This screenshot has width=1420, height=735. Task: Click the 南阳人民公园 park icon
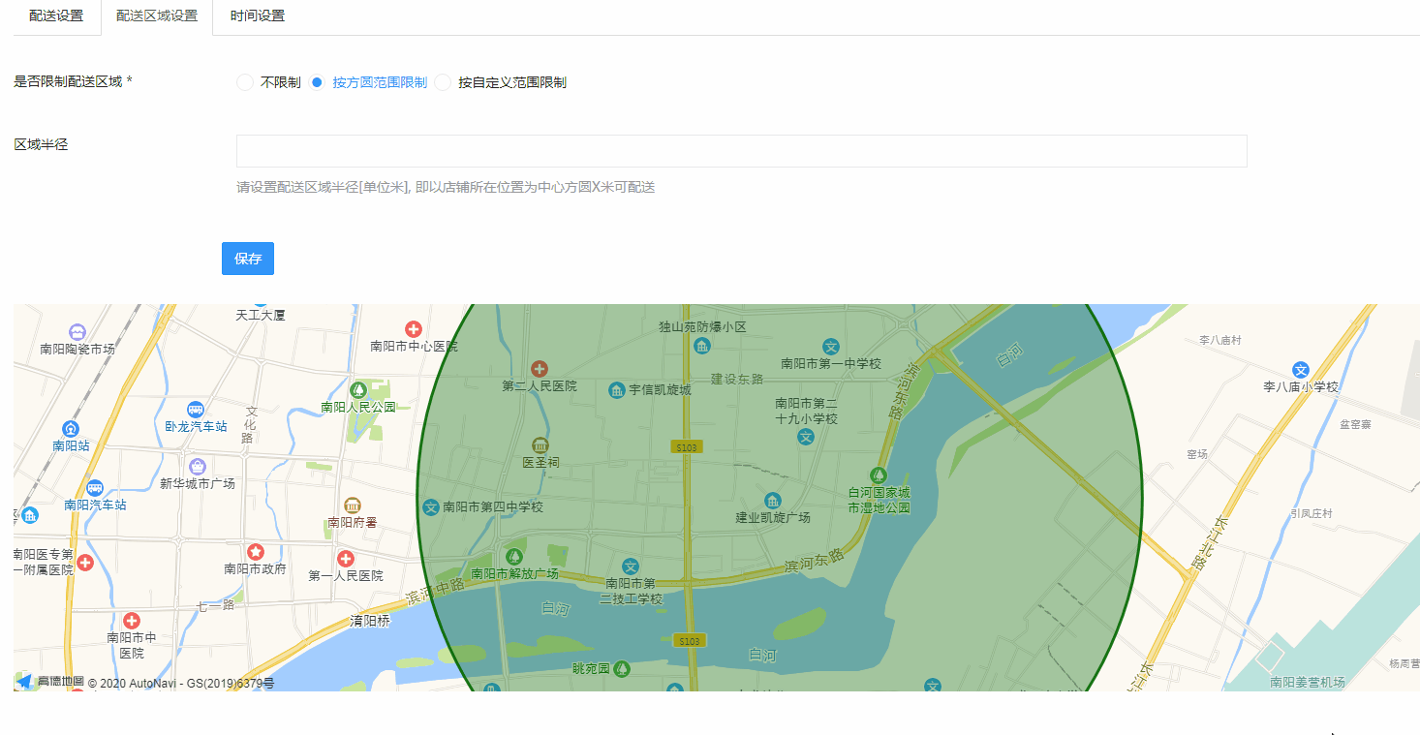(x=358, y=389)
